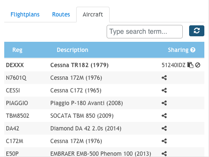Share the E50P Embraer Phenom 100
209x157 pixels.
click(164, 154)
